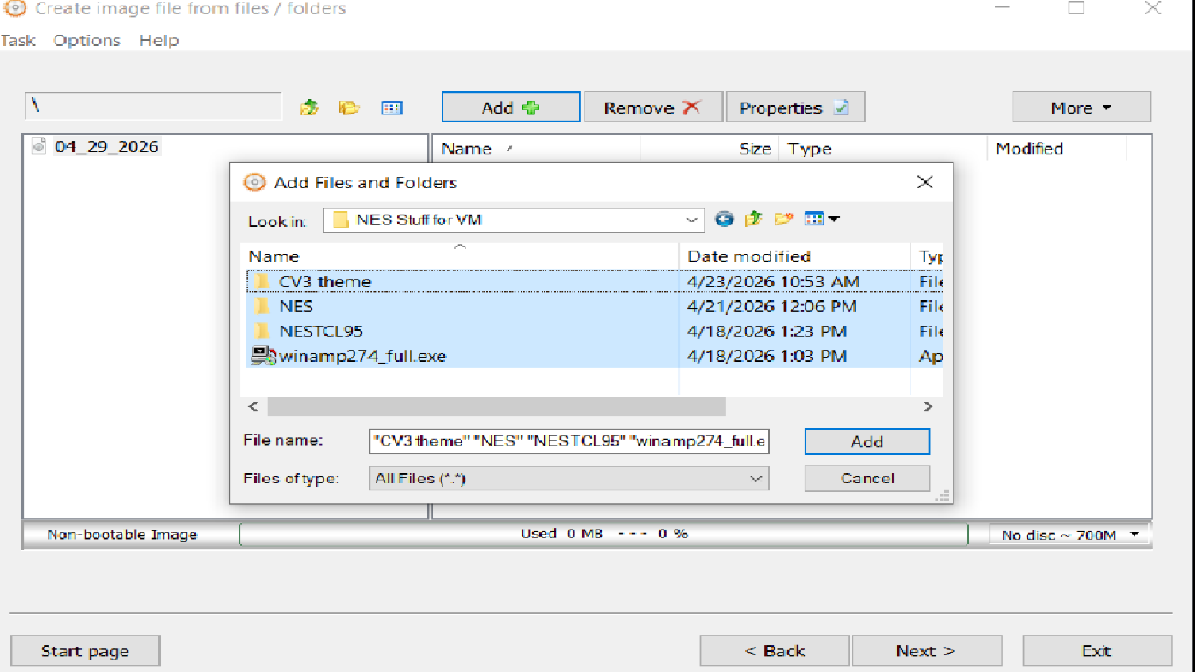Viewport: 1195px width, 672px height.
Task: Click the Exit button
Action: pyautogui.click(x=1097, y=651)
